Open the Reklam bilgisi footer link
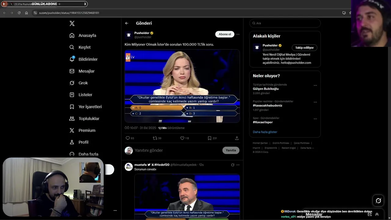 coord(289,148)
